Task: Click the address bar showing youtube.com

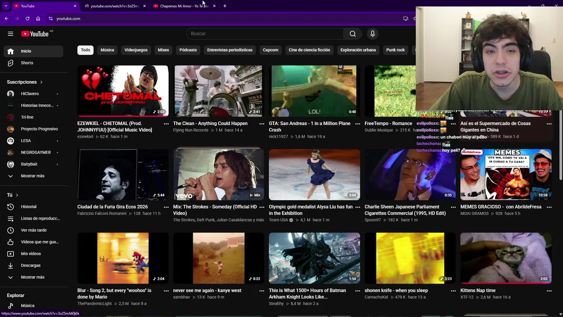Action: [x=224, y=18]
